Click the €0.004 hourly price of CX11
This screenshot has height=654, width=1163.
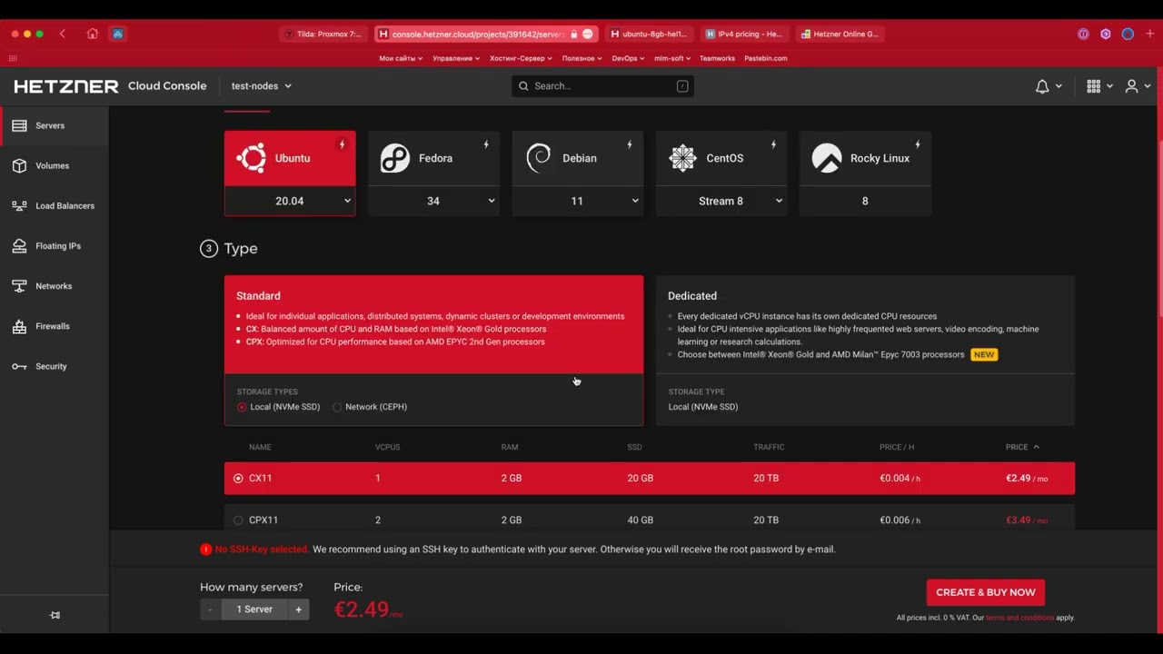click(900, 479)
